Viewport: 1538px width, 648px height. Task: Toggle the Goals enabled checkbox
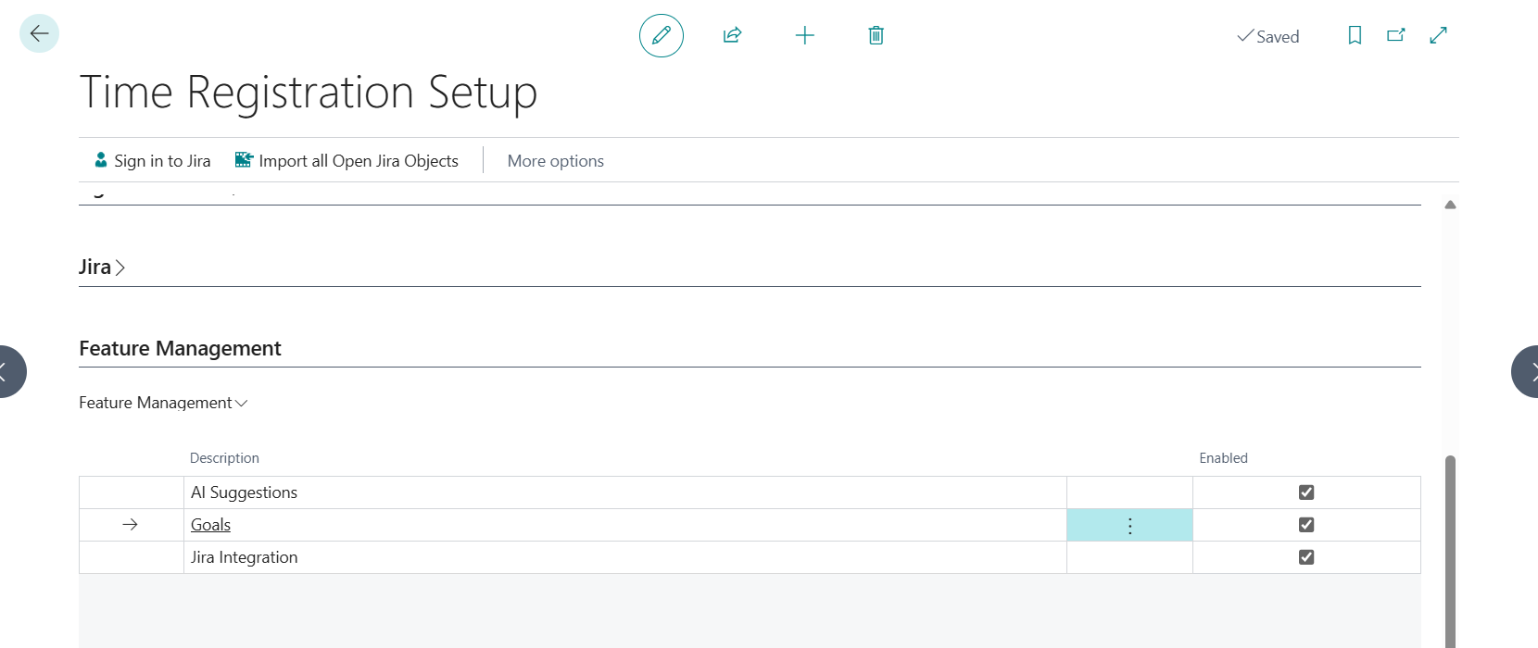coord(1306,525)
